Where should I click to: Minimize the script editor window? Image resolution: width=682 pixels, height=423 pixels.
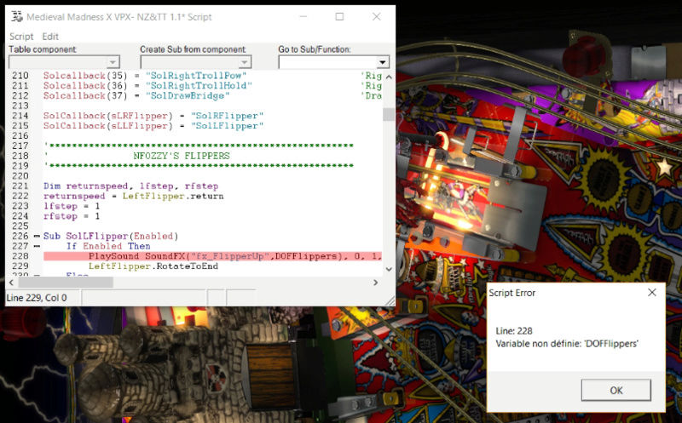[x=303, y=16]
